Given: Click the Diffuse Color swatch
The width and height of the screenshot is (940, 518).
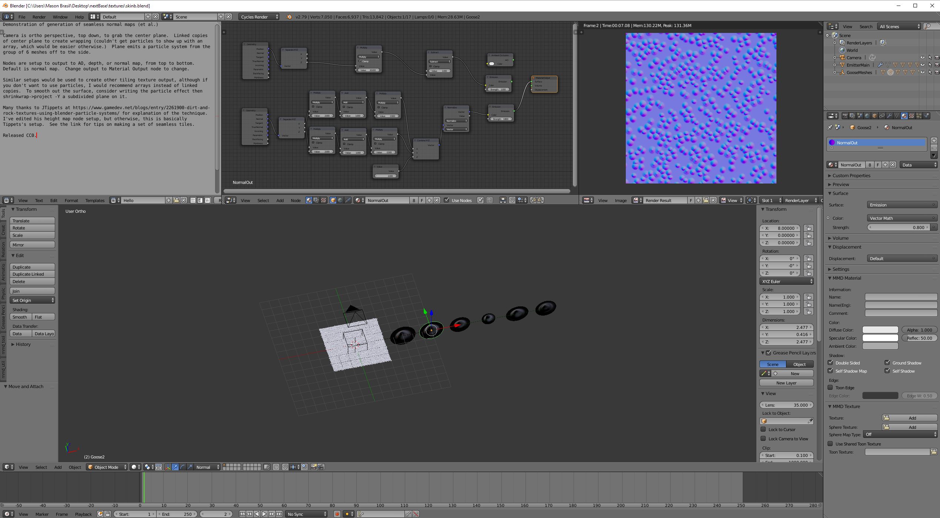Looking at the screenshot, I should [880, 330].
